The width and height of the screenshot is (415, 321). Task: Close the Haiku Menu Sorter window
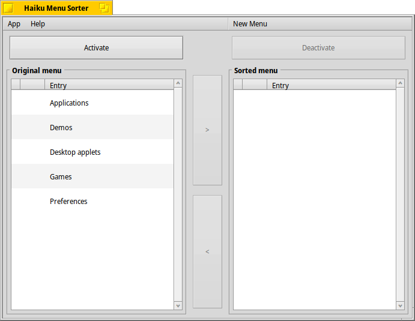8,8
